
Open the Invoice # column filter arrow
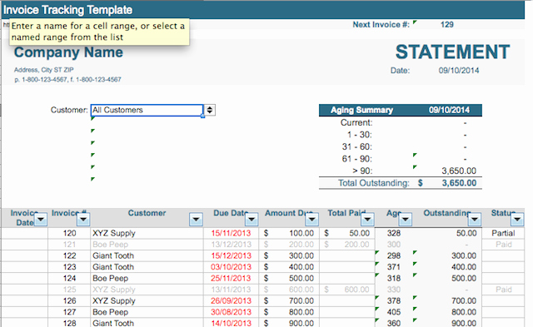tap(83, 220)
